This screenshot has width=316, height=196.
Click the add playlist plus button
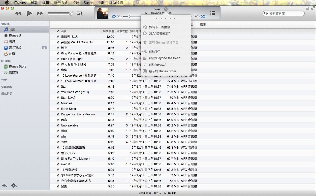(4, 186)
